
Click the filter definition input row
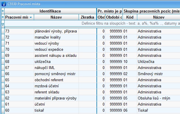coord(92,23)
